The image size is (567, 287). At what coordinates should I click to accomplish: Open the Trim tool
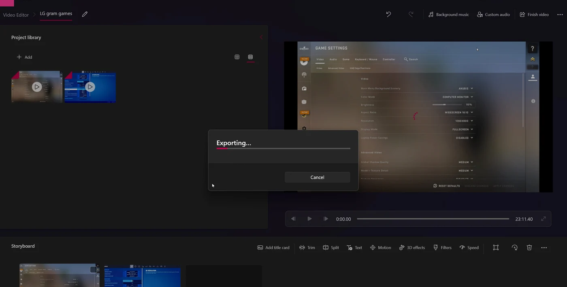307,248
